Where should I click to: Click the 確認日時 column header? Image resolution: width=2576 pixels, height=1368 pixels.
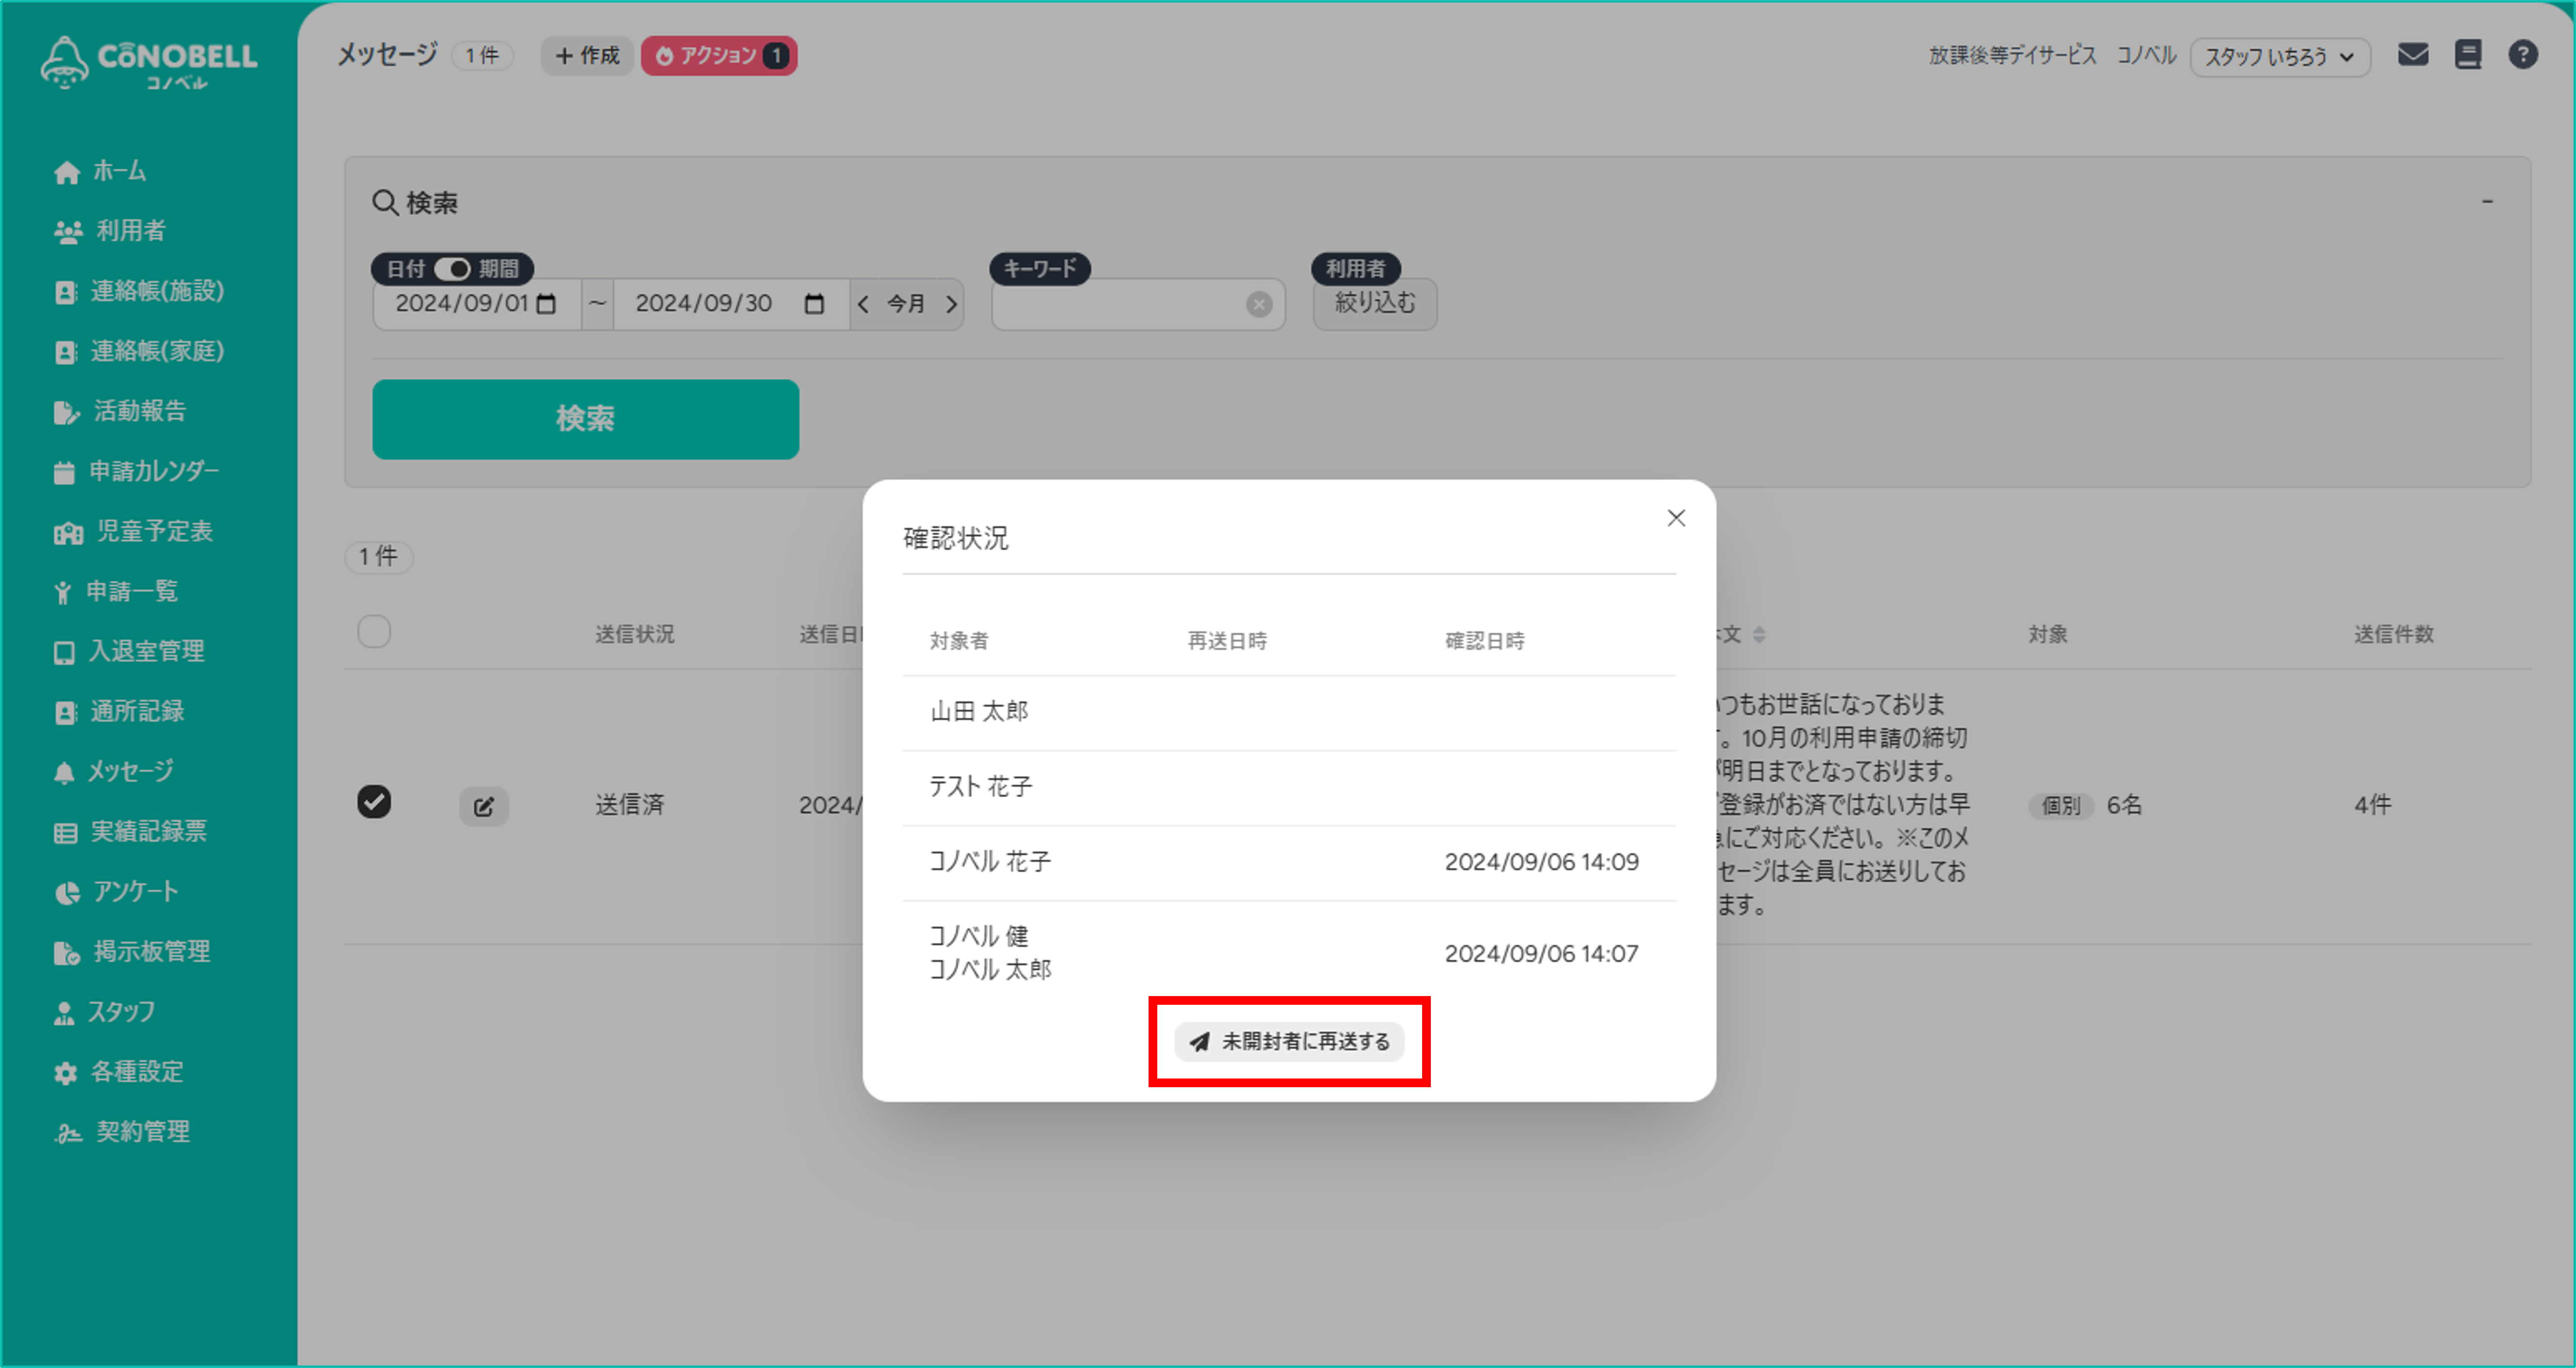(1485, 641)
